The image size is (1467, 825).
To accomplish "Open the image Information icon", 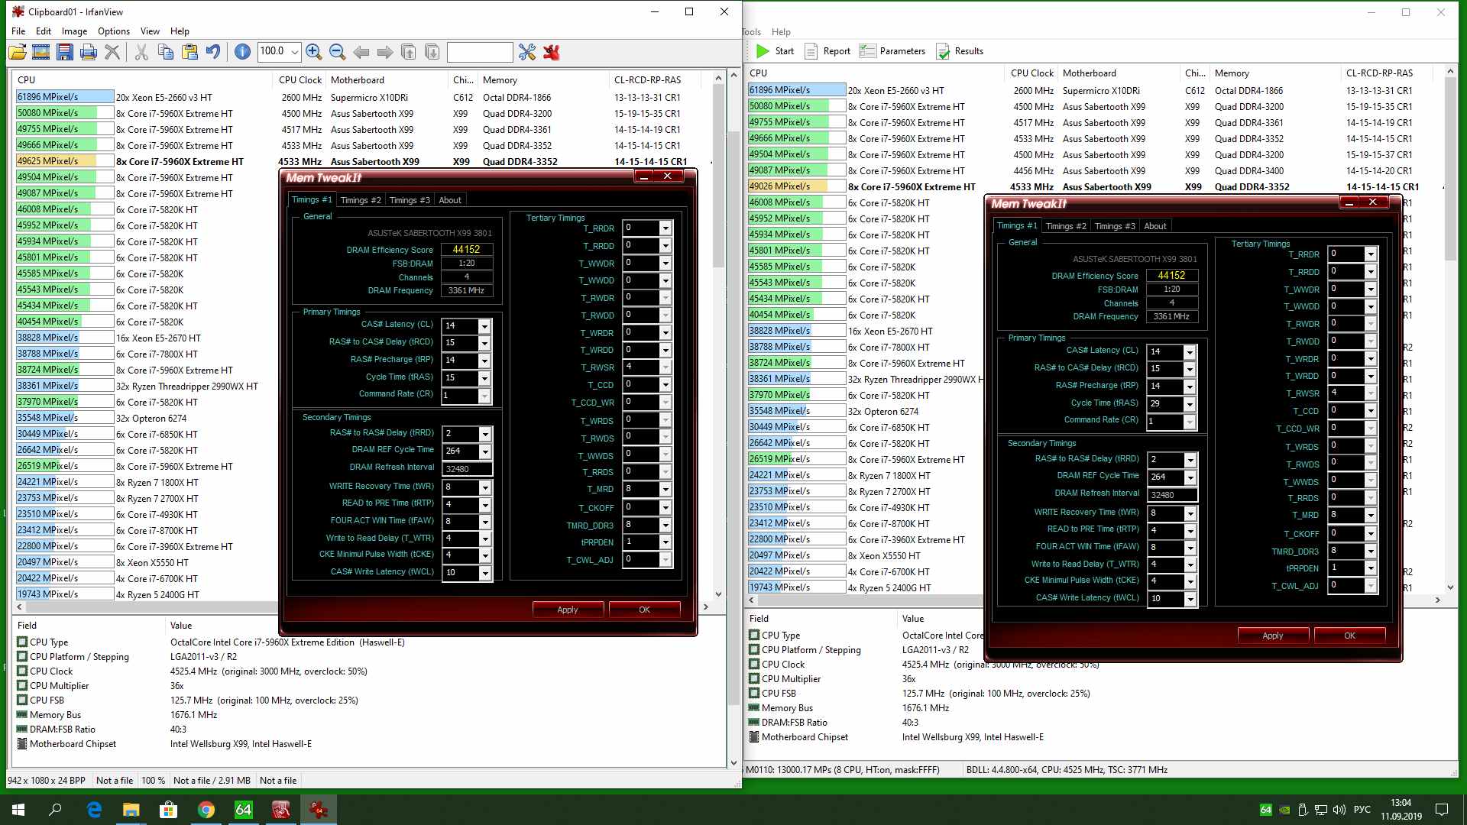I will click(242, 52).
